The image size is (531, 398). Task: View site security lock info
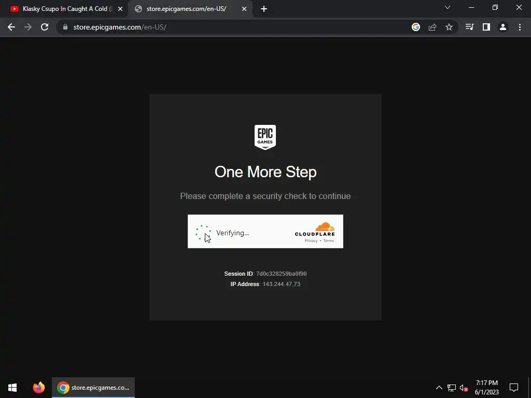click(x=65, y=27)
